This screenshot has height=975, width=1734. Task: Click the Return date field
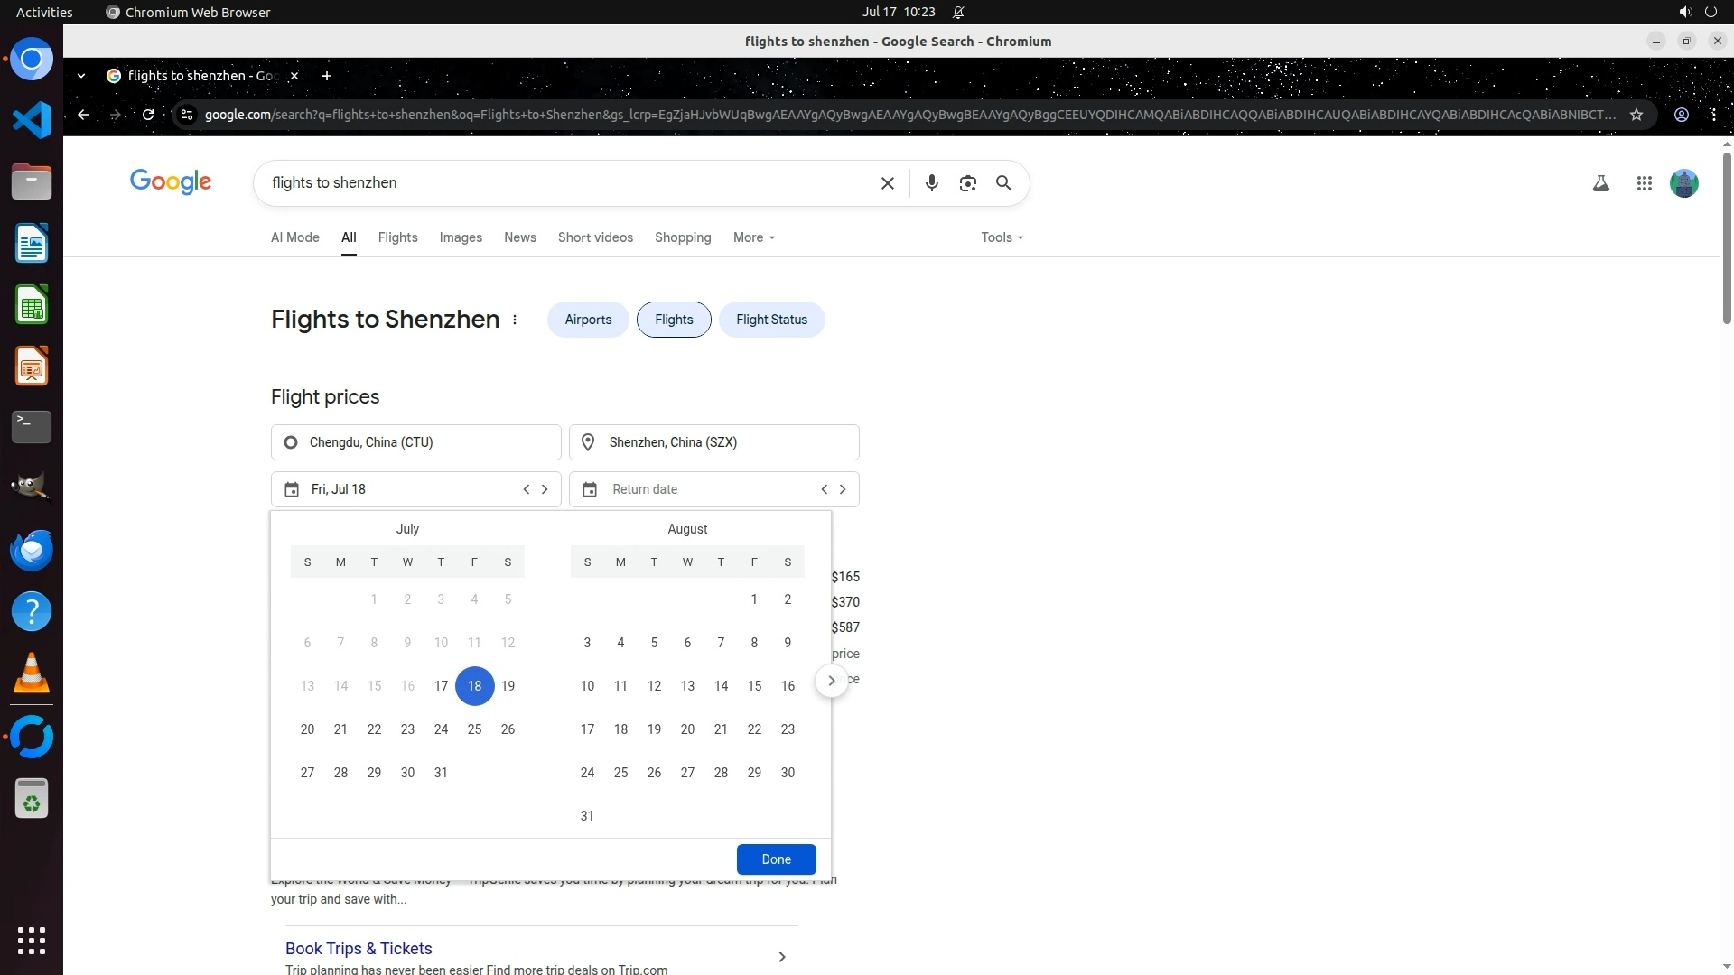pyautogui.click(x=695, y=489)
